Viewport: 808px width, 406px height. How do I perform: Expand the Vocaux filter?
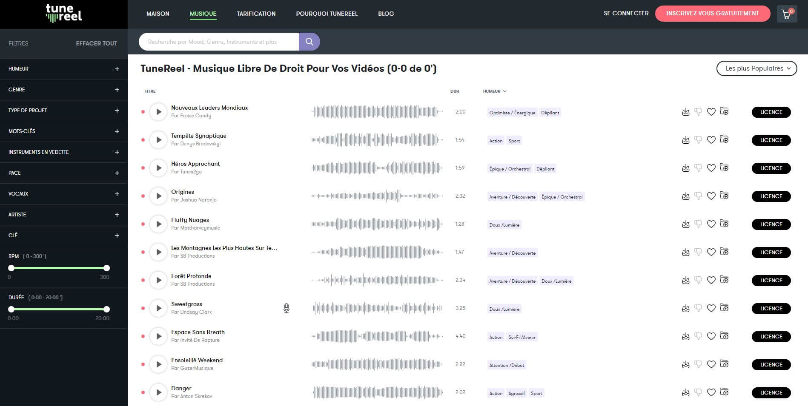coord(63,194)
